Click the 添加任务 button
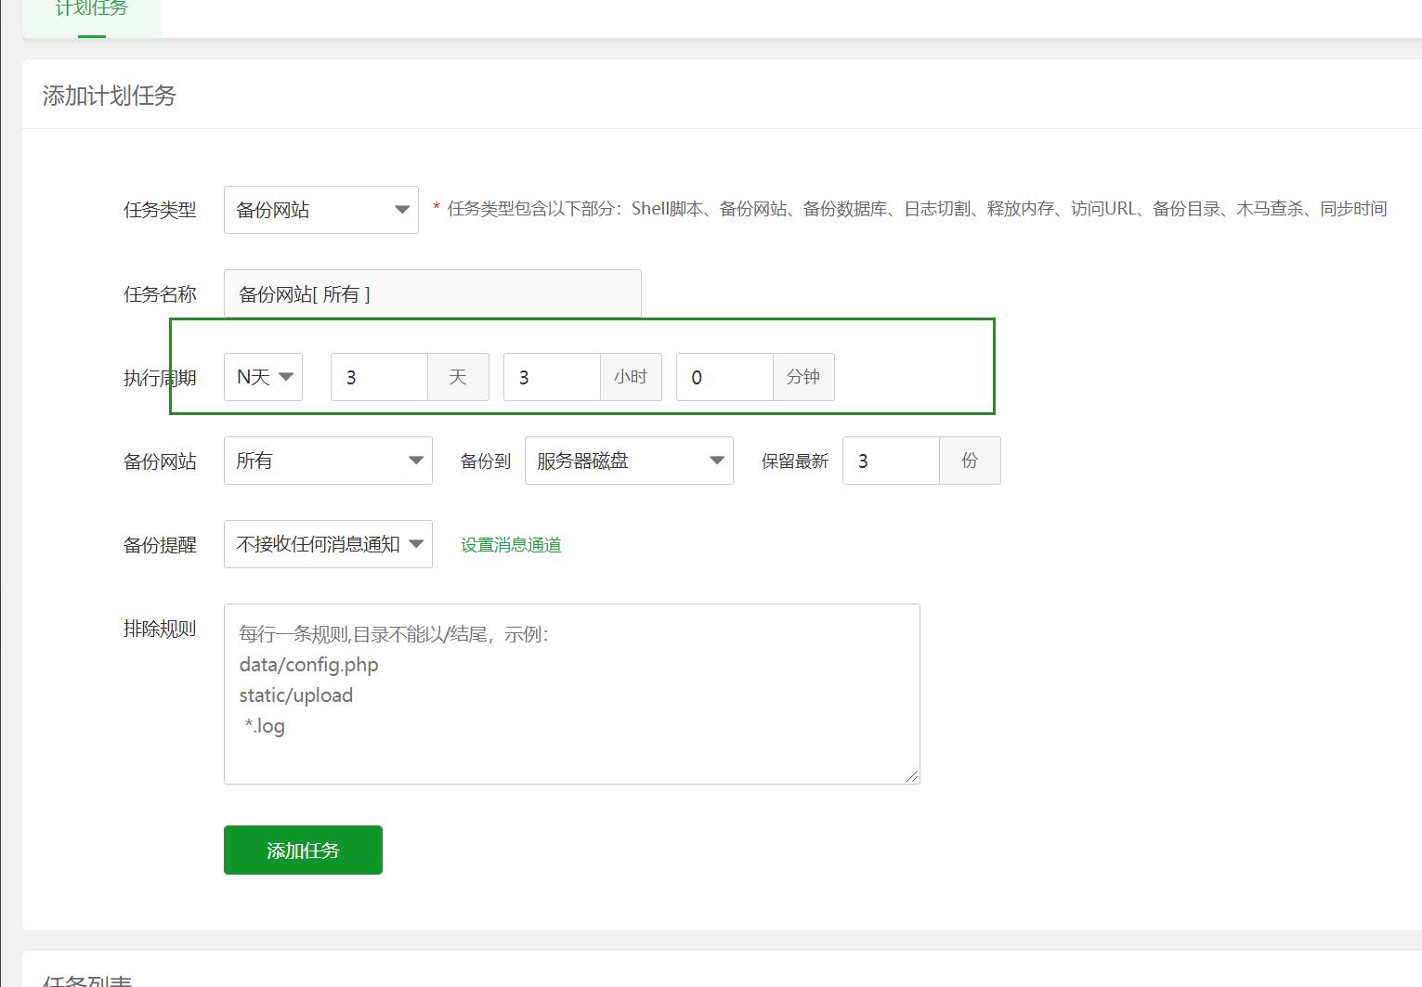This screenshot has width=1422, height=987. pos(303,850)
